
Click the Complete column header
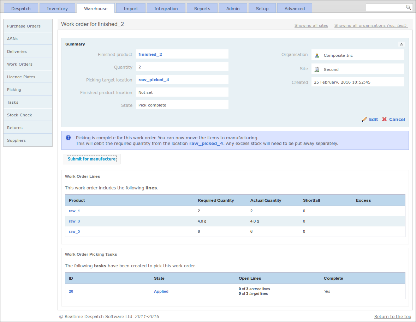(x=333, y=278)
